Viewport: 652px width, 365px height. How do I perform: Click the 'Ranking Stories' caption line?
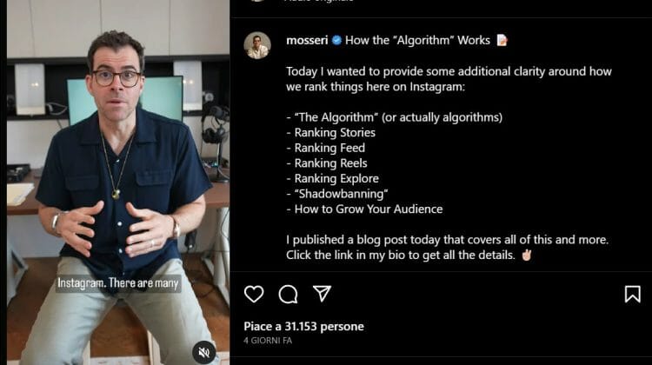coord(335,133)
